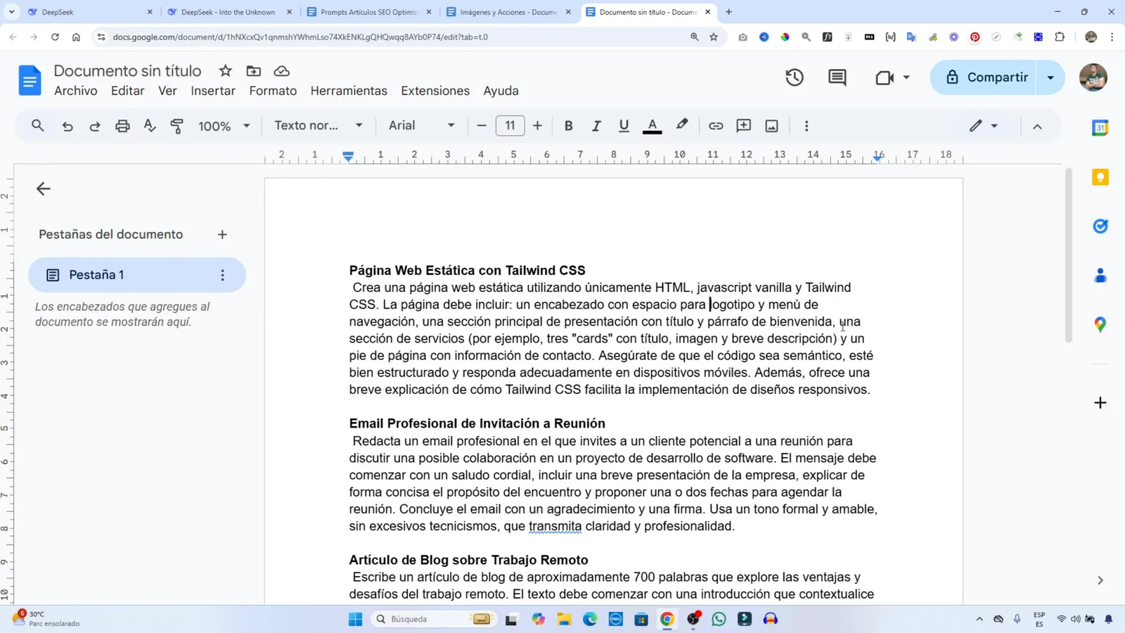Screen dimensions: 1125x633
Task: Print the document using printer icon
Action: coord(122,126)
